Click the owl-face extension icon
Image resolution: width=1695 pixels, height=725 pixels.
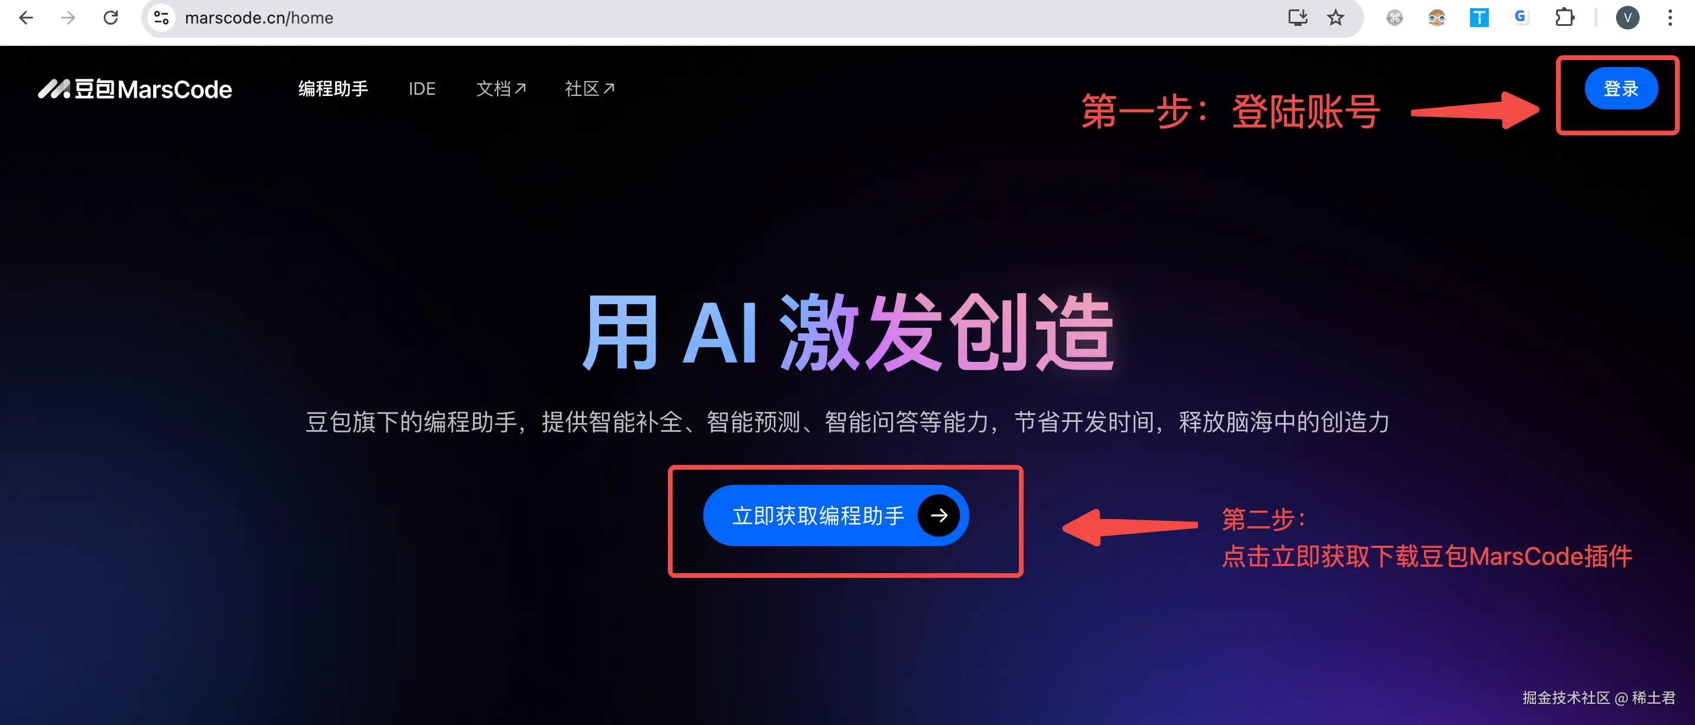[1436, 18]
